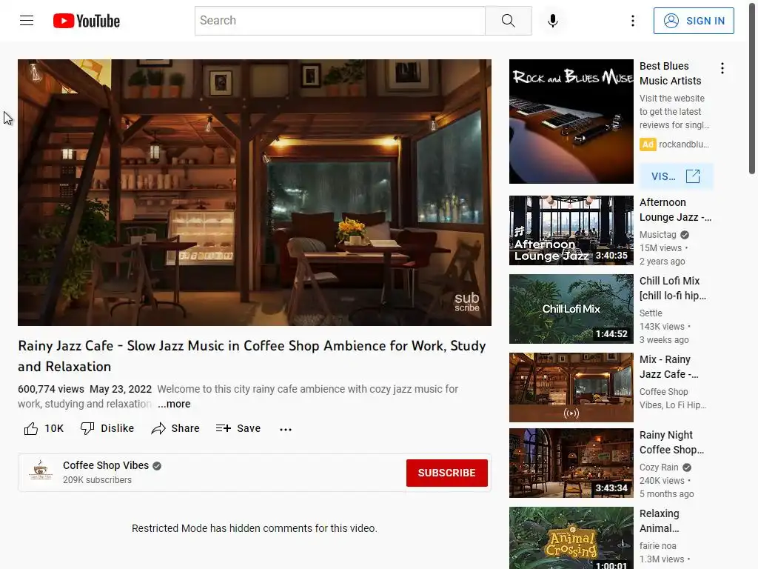Click the 'Settle' channel name

(651, 313)
